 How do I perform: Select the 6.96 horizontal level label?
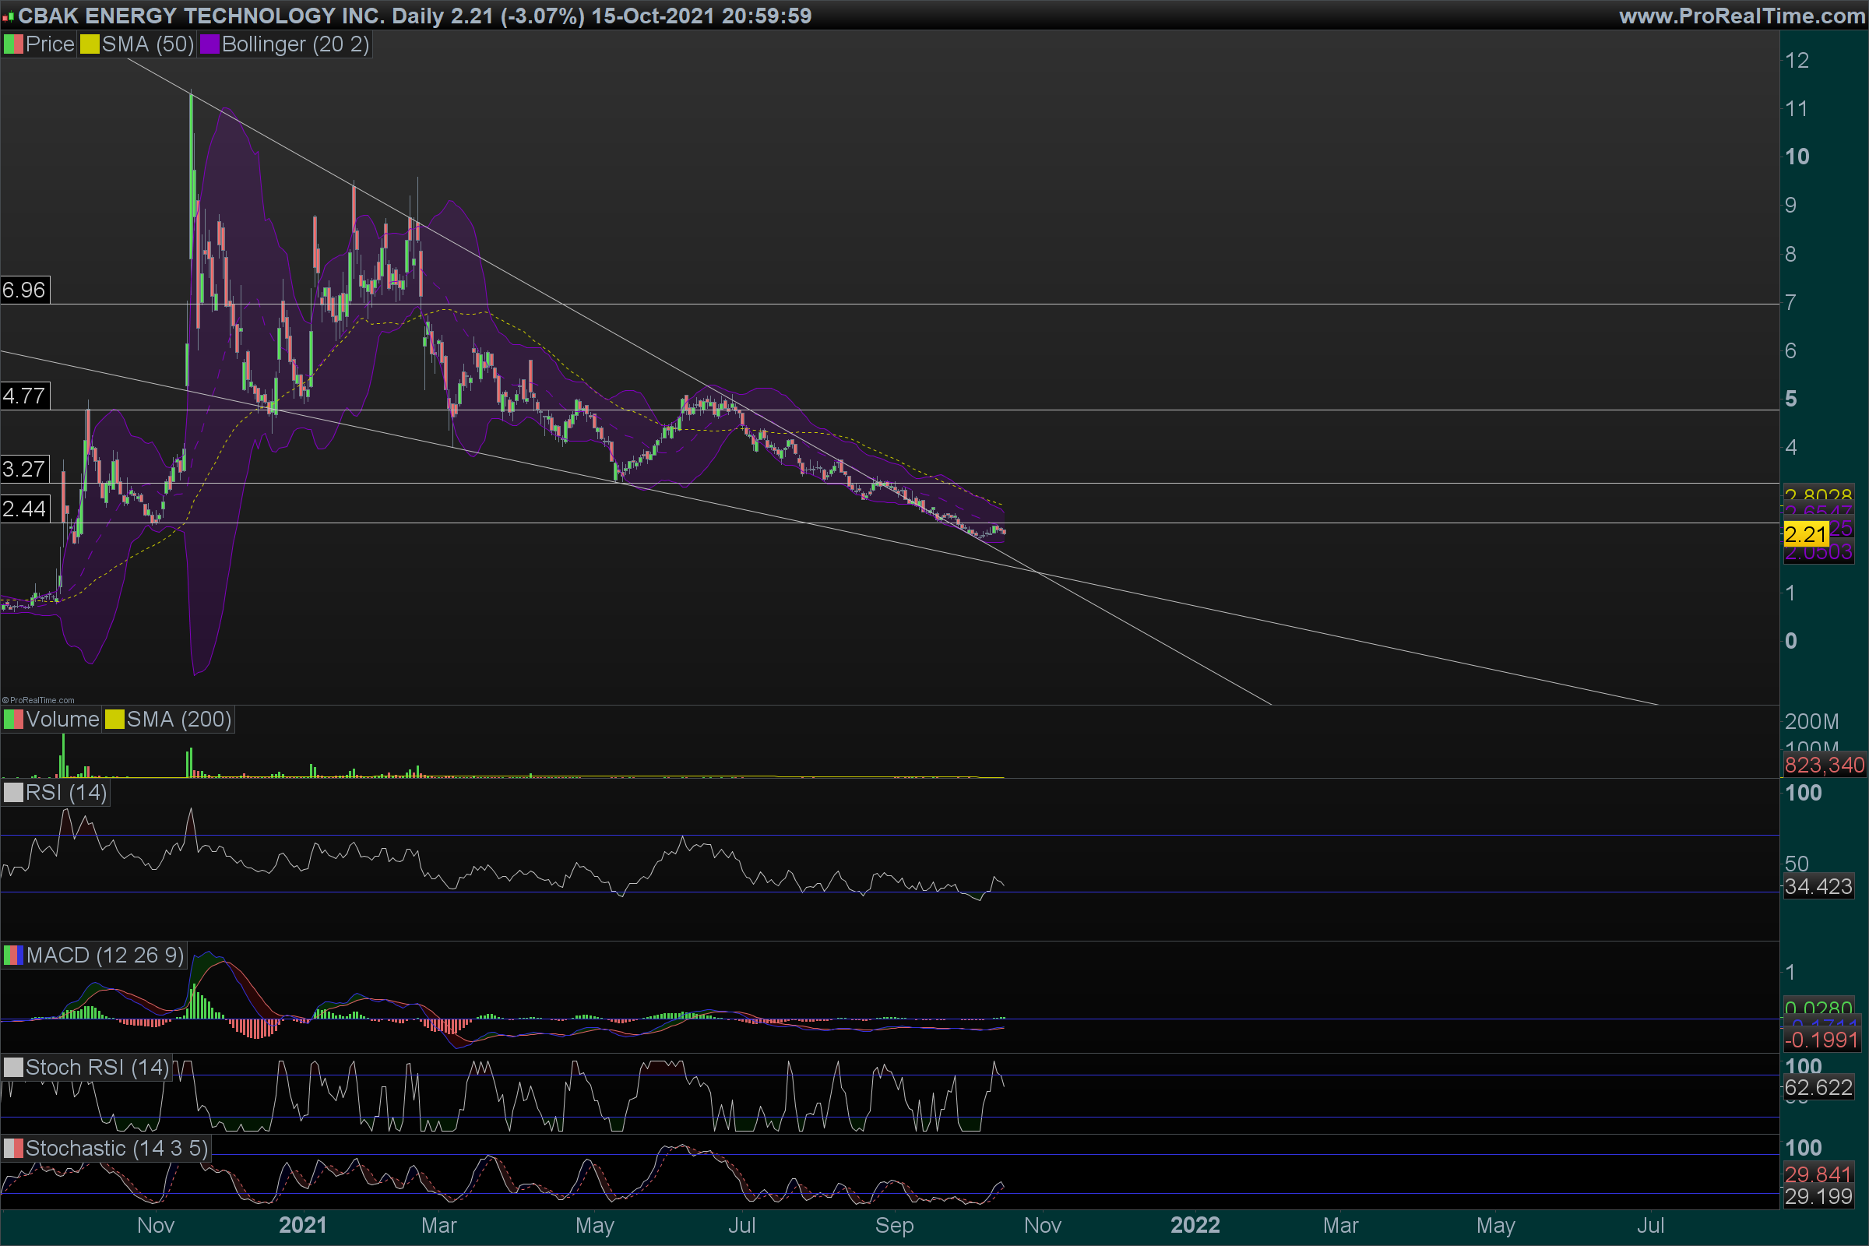pos(25,290)
